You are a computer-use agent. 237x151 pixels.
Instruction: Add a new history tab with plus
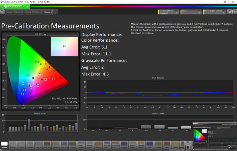[55, 12]
